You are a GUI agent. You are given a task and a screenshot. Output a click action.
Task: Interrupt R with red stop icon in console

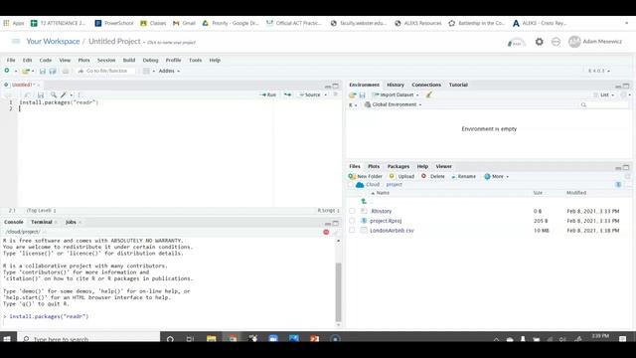tap(326, 232)
